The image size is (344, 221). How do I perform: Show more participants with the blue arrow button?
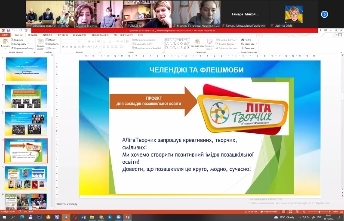click(x=325, y=14)
